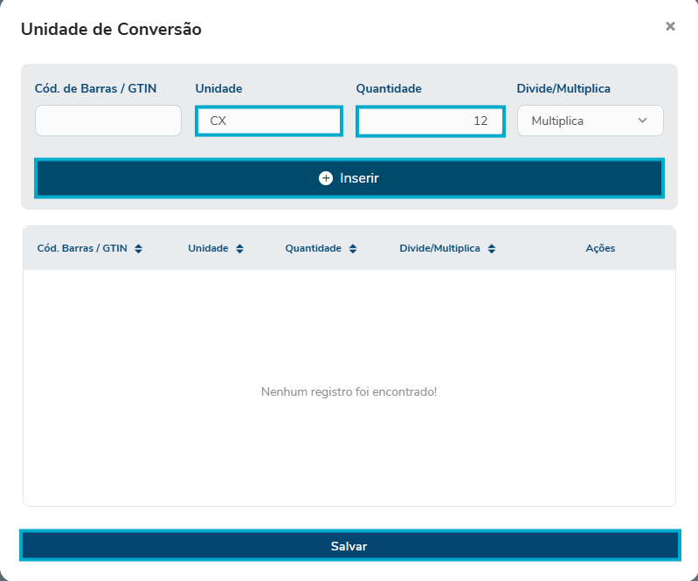This screenshot has width=698, height=581.
Task: Click the 'Nenhum registro foi encontrado!' message
Action: coord(349,391)
